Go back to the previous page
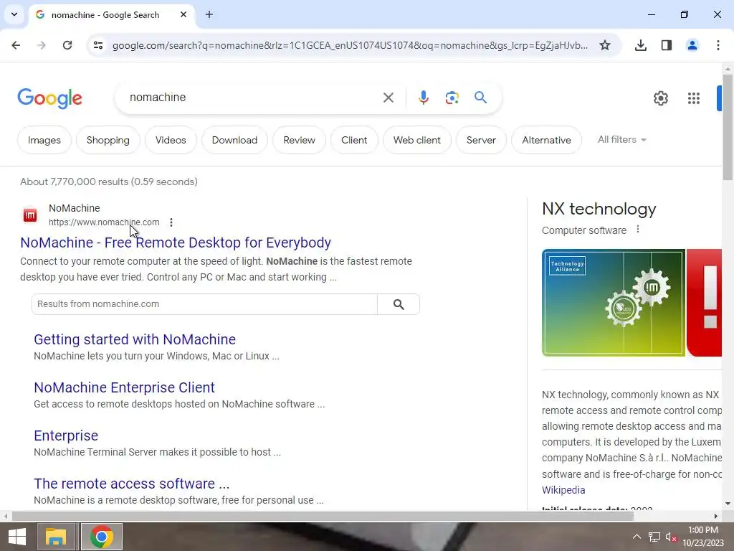This screenshot has height=551, width=734. (x=16, y=45)
